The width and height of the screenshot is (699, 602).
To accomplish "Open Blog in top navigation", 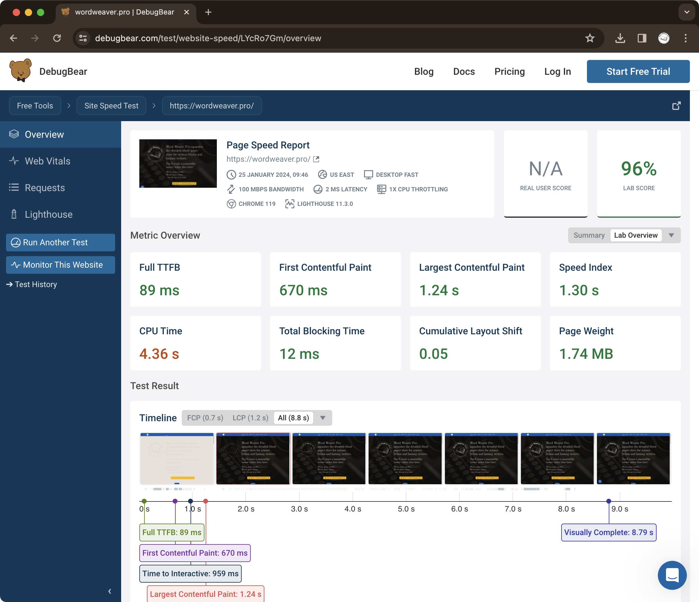I will tap(423, 71).
